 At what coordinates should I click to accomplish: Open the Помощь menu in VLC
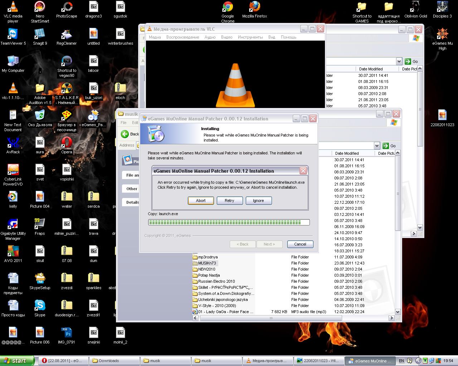(x=288, y=37)
